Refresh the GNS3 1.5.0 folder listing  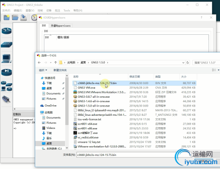[187, 62]
